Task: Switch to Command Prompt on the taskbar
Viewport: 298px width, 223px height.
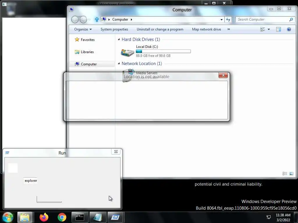Action: click(80, 217)
